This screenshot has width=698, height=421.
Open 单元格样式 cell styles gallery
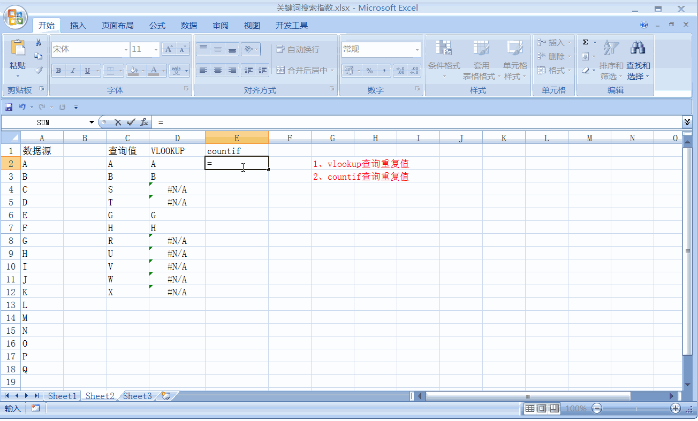515,60
